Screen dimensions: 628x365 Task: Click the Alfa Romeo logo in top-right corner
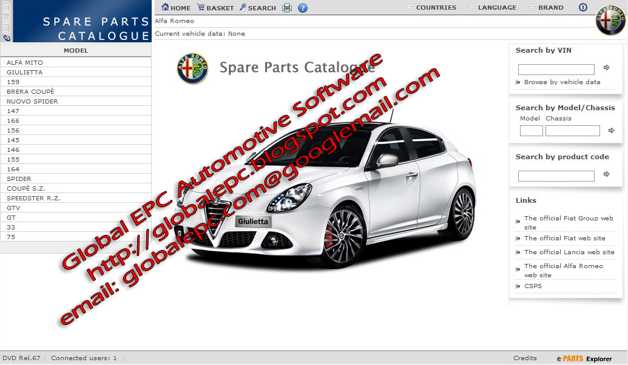(610, 20)
